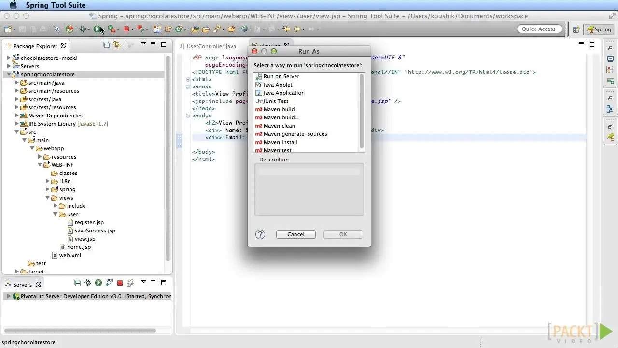Click the Run As list vertical scrollbar
Viewport: 618px width, 348px height.
click(362, 112)
